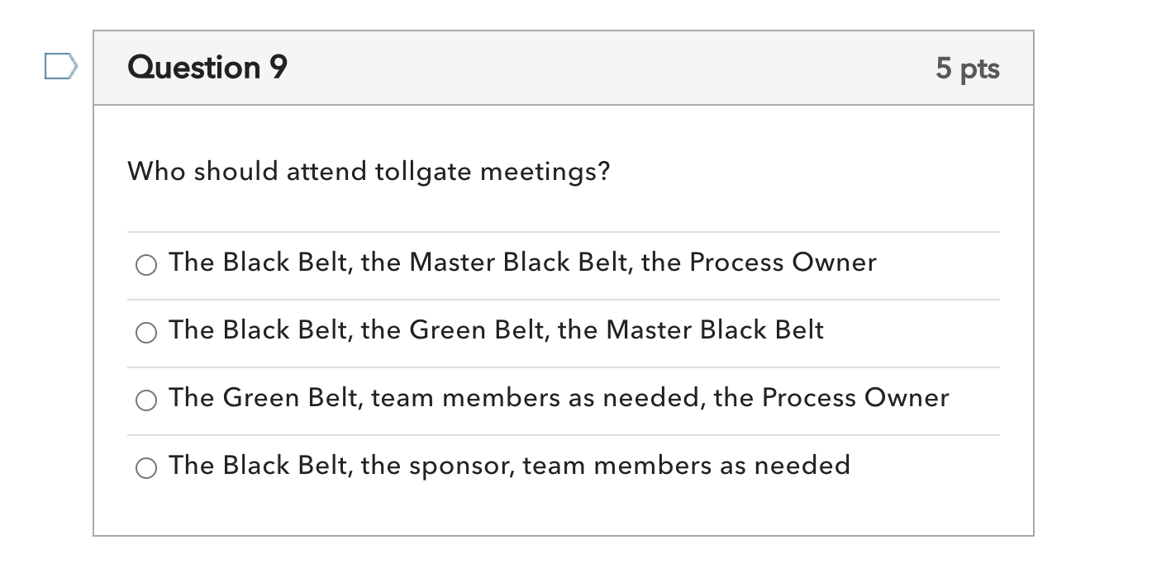Click the second answer option text label
Viewport: 1152px width, 573px height.
coord(496,329)
